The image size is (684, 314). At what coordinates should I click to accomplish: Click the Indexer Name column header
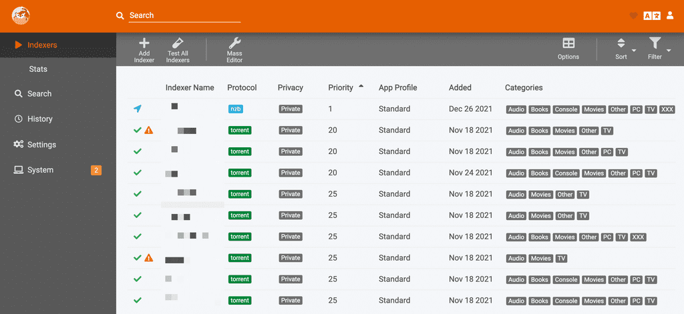[x=190, y=87]
